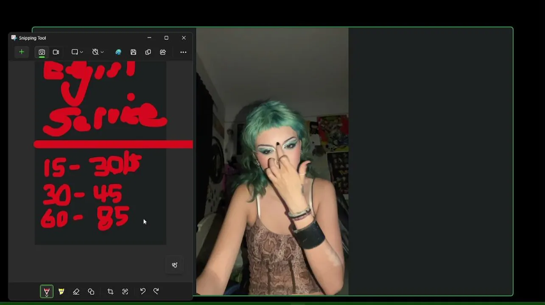Copy the snip to clipboard
Viewport: 545px width, 305px height.
[148, 52]
